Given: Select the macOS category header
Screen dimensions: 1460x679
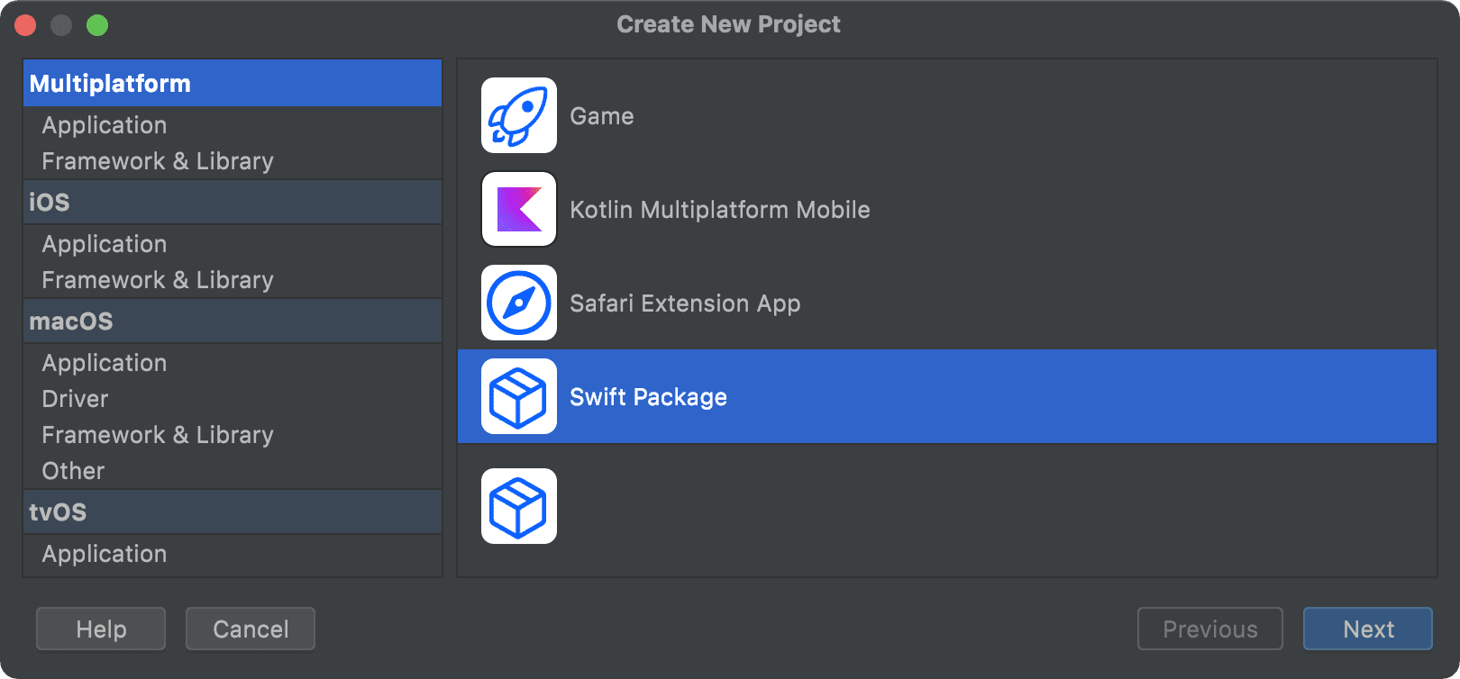Looking at the screenshot, I should tap(233, 321).
